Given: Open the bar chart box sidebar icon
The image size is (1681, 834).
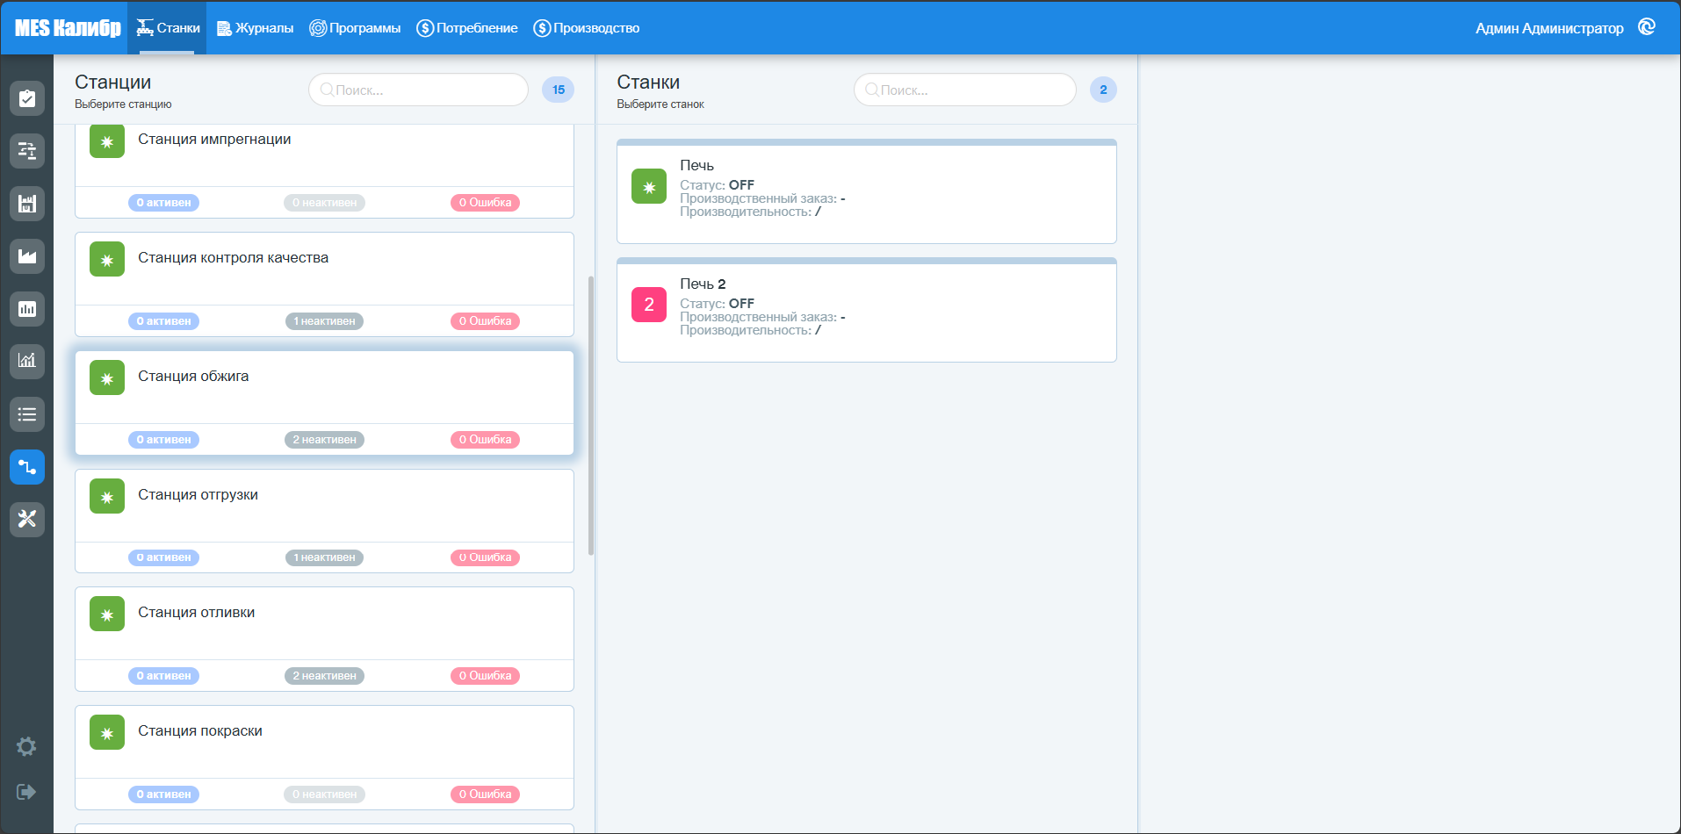Looking at the screenshot, I should pos(27,309).
